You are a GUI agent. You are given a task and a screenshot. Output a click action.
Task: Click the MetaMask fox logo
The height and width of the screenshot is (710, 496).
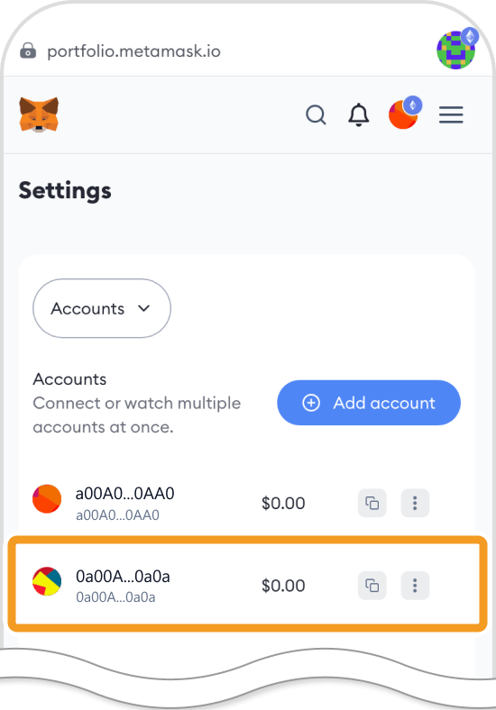39,114
